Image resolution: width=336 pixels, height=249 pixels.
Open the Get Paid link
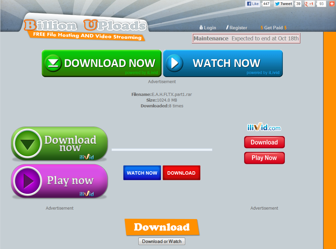tap(273, 28)
